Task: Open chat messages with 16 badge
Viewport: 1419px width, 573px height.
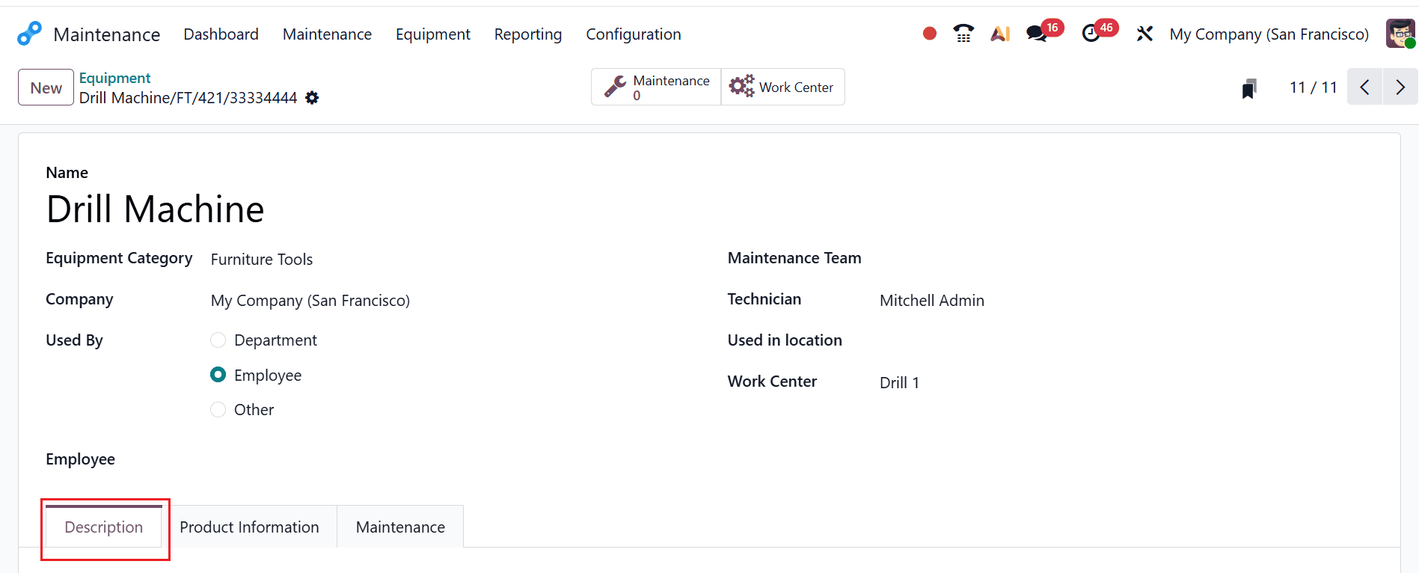Action: [1044, 32]
